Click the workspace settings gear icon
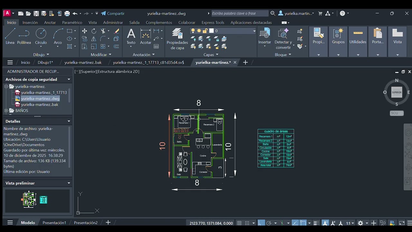412x232 pixels. [360, 223]
